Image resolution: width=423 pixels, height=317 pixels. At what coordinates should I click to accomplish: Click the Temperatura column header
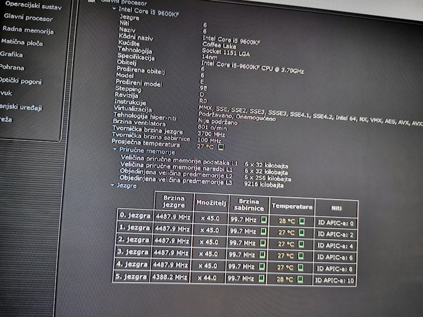292,206
